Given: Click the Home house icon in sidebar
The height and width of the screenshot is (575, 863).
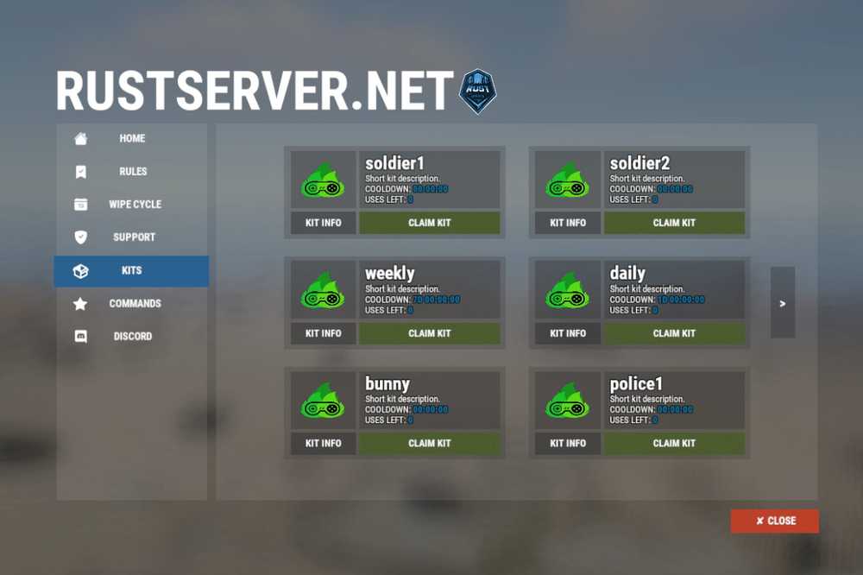Looking at the screenshot, I should 80,139.
